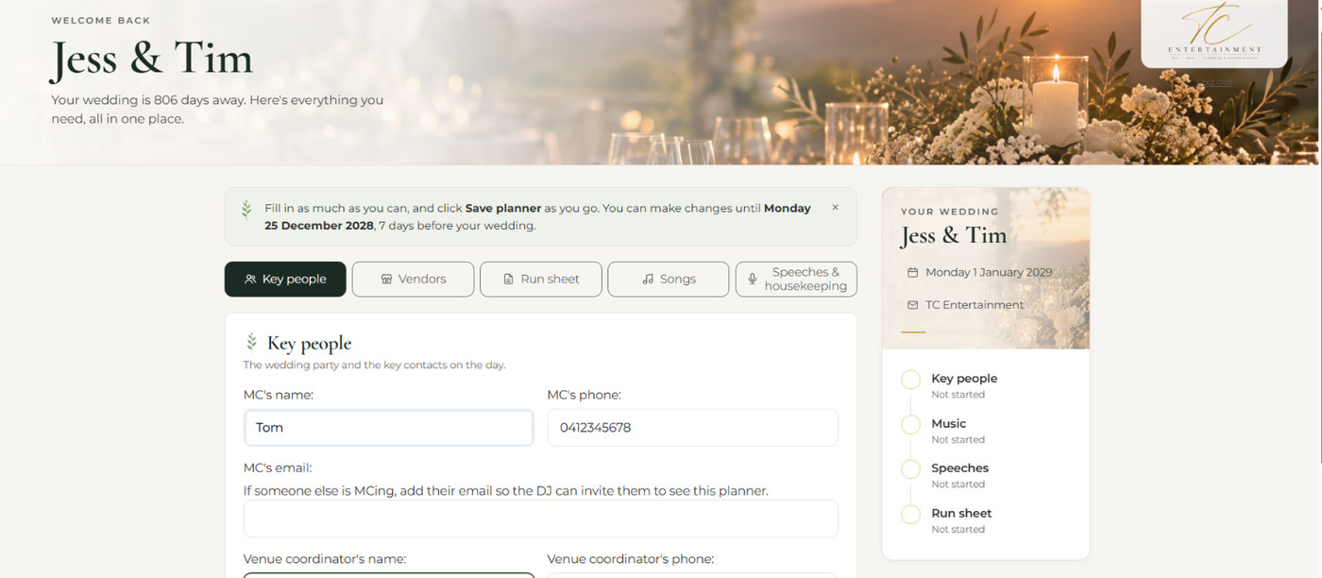
Task: Click the Speeches circle marker
Action: tap(910, 469)
